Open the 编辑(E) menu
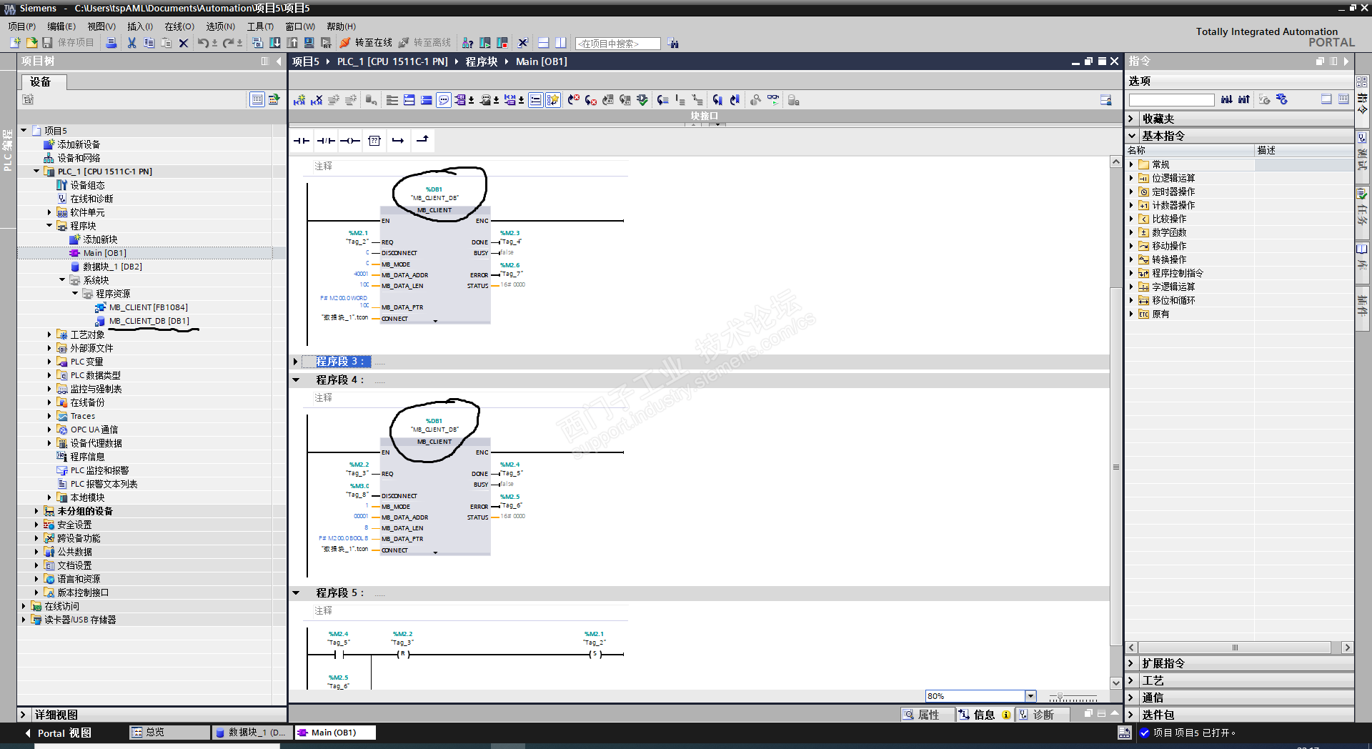This screenshot has height=749, width=1372. click(61, 26)
